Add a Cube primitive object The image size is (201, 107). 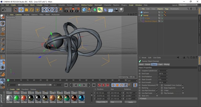tap(84, 10)
